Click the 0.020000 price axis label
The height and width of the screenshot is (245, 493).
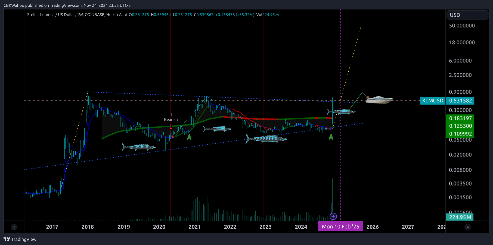(x=460, y=155)
